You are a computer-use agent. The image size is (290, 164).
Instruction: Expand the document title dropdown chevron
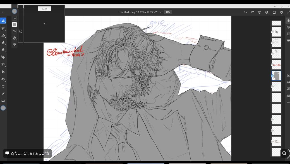pyautogui.click(x=160, y=12)
